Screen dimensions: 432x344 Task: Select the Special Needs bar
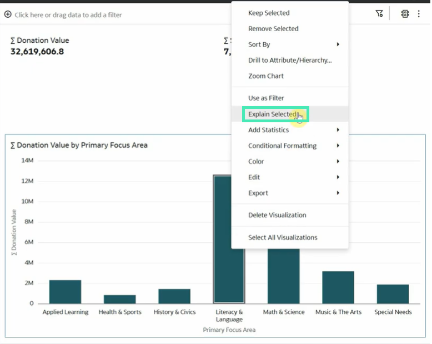[x=393, y=294]
